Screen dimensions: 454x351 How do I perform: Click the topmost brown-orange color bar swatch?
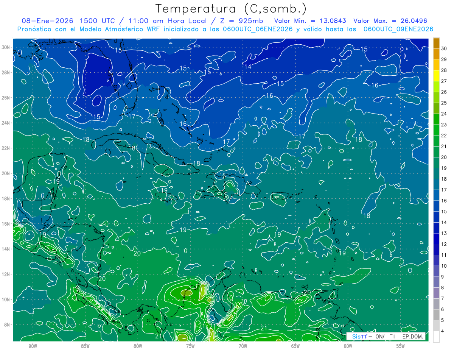point(436,43)
